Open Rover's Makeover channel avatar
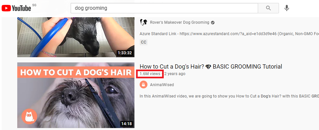The image size is (319, 130). click(x=144, y=22)
